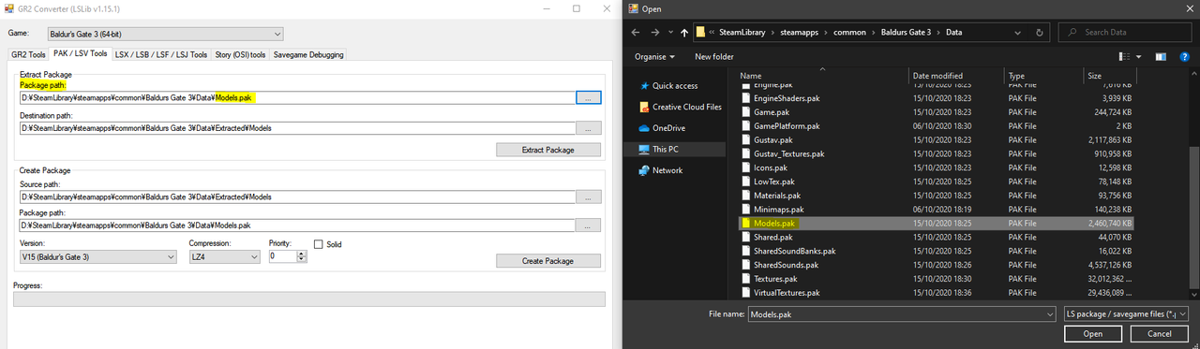Select the LowTex.pak file
The image size is (1200, 349).
tap(937, 182)
